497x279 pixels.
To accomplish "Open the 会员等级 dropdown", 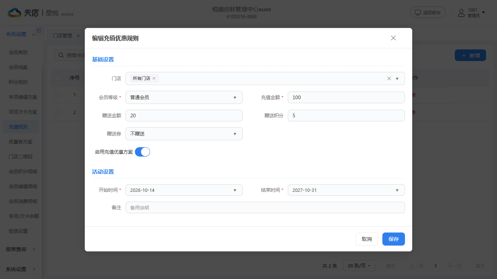I will click(184, 97).
